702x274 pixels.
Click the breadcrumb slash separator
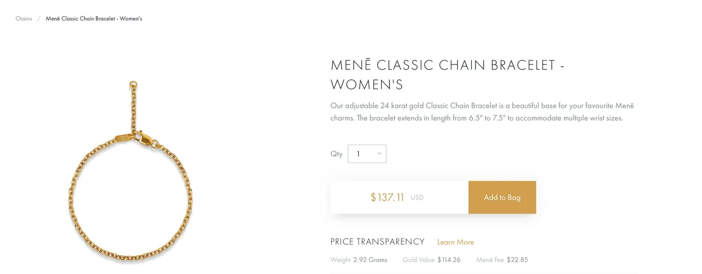point(39,19)
